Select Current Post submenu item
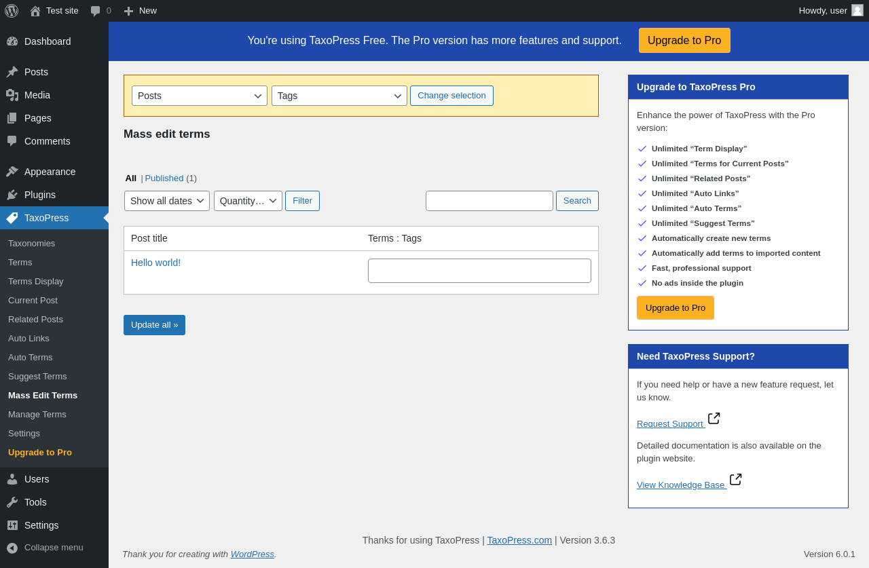 33,300
